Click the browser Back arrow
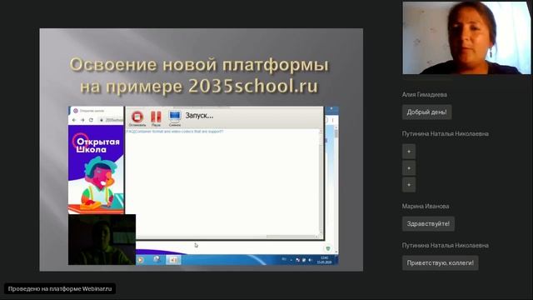Image resolution: width=533 pixels, height=300 pixels. click(74, 120)
